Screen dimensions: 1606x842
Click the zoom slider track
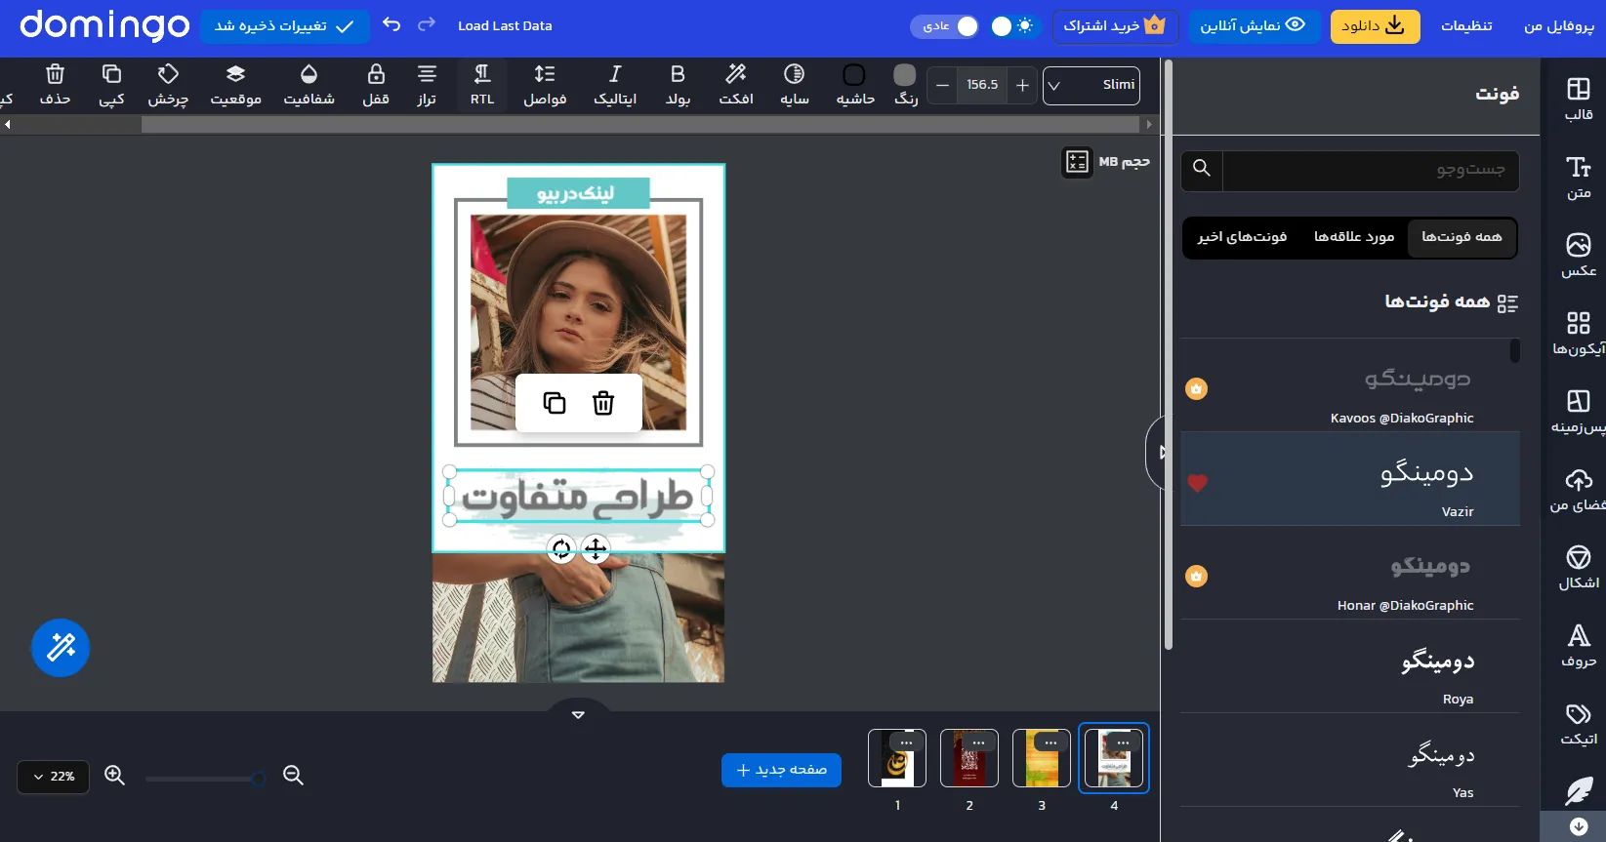(x=205, y=779)
